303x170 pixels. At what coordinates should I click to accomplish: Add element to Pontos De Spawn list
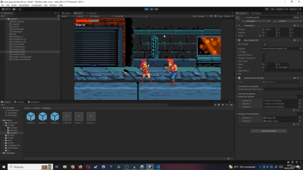[294, 110]
